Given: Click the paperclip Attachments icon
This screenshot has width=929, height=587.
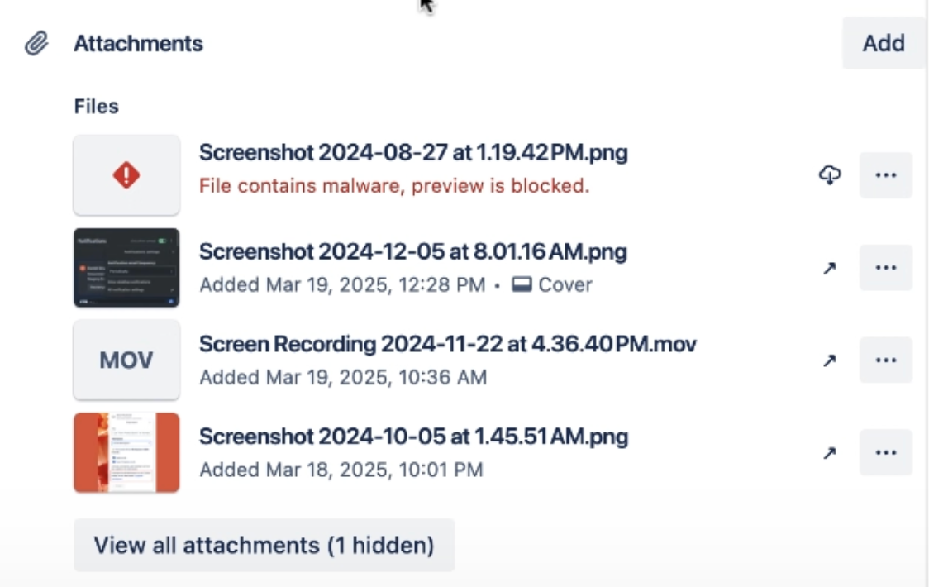Looking at the screenshot, I should coord(36,44).
